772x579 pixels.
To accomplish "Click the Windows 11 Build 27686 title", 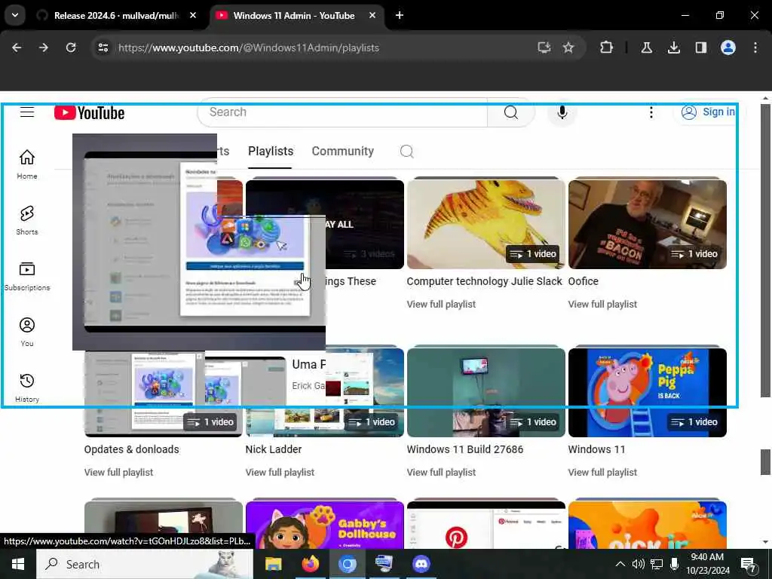I will click(464, 449).
